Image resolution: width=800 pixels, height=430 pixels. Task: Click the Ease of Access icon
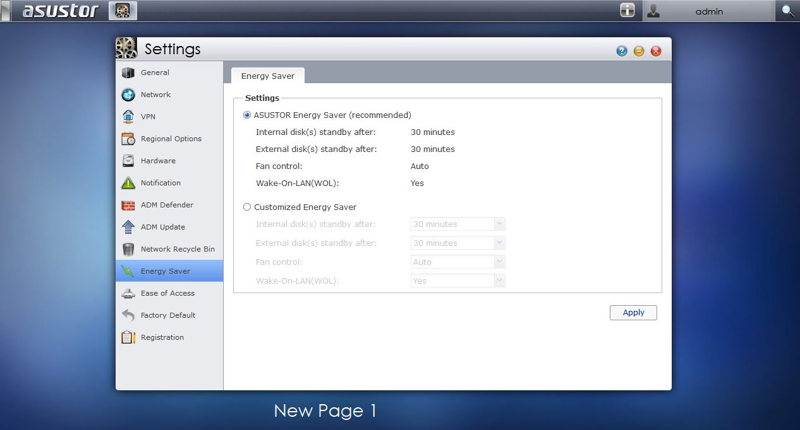point(128,293)
